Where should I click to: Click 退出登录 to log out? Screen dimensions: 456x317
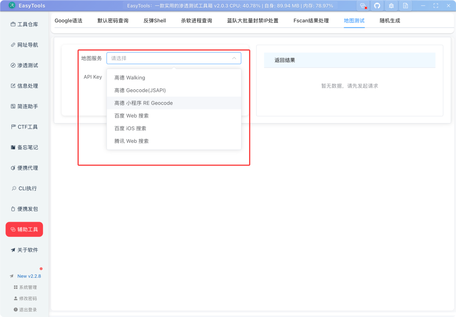25,310
